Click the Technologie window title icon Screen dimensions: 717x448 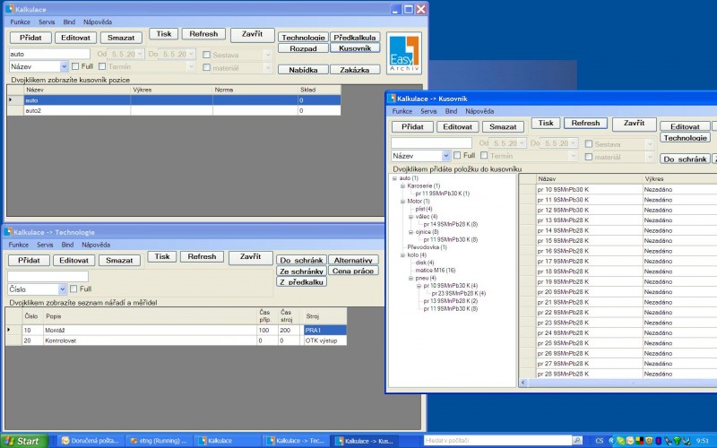tap(7, 232)
